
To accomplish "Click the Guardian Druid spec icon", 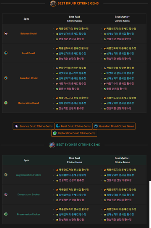I will click(x=6, y=78).
